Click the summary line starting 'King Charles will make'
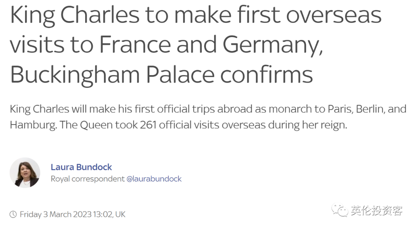 pyautogui.click(x=208, y=109)
